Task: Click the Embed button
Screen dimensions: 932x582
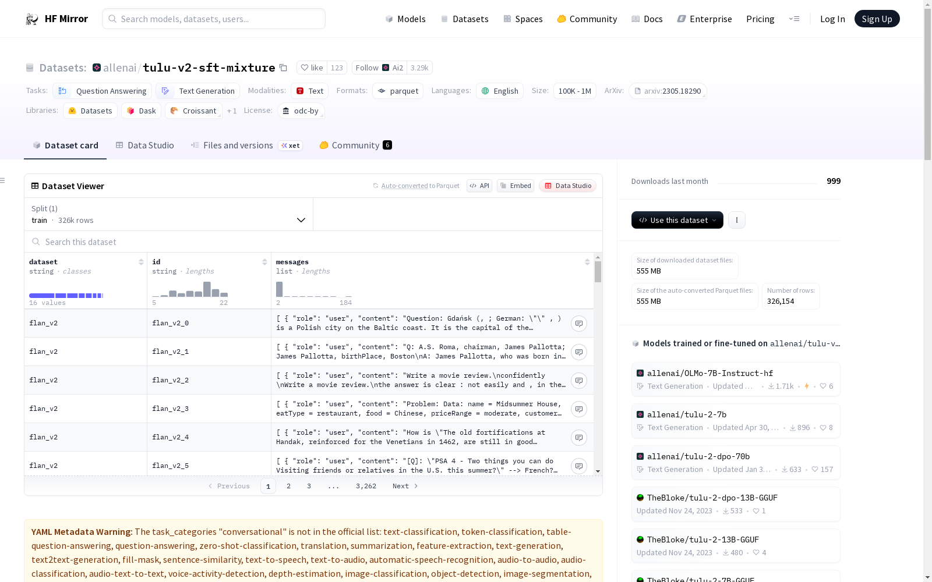Action: click(x=516, y=186)
